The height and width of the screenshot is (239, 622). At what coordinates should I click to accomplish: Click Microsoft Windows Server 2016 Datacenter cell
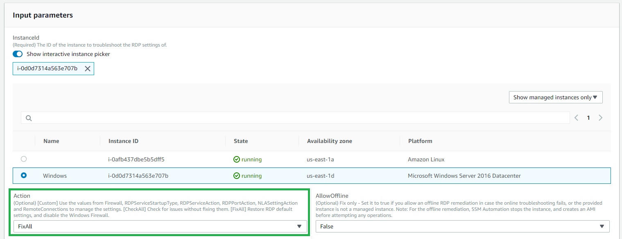coord(464,176)
